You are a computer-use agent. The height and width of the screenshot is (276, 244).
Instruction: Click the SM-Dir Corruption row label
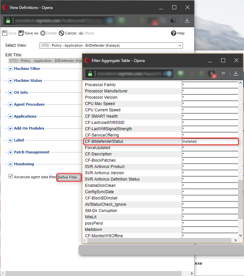101,211
